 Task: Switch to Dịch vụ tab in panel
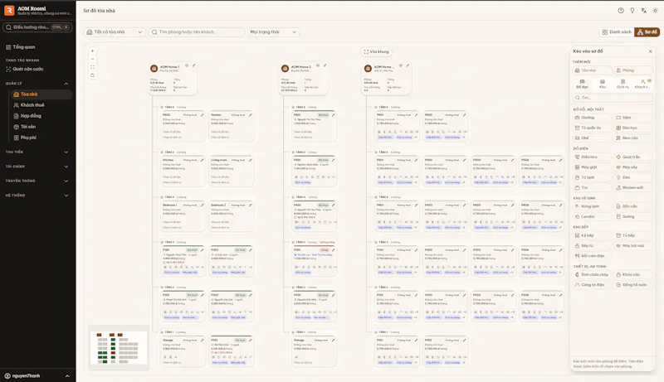622,84
